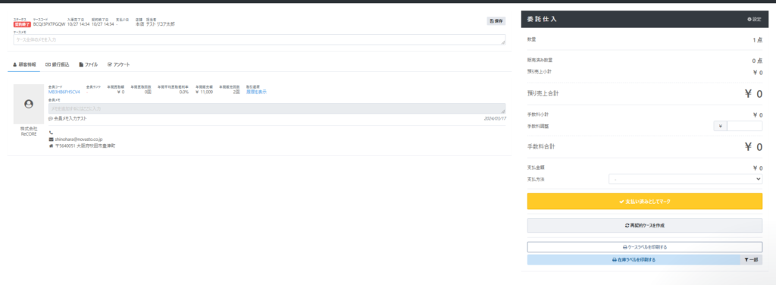Click the 保存 save button
Viewport: 776px width, 285px height.
pos(496,21)
